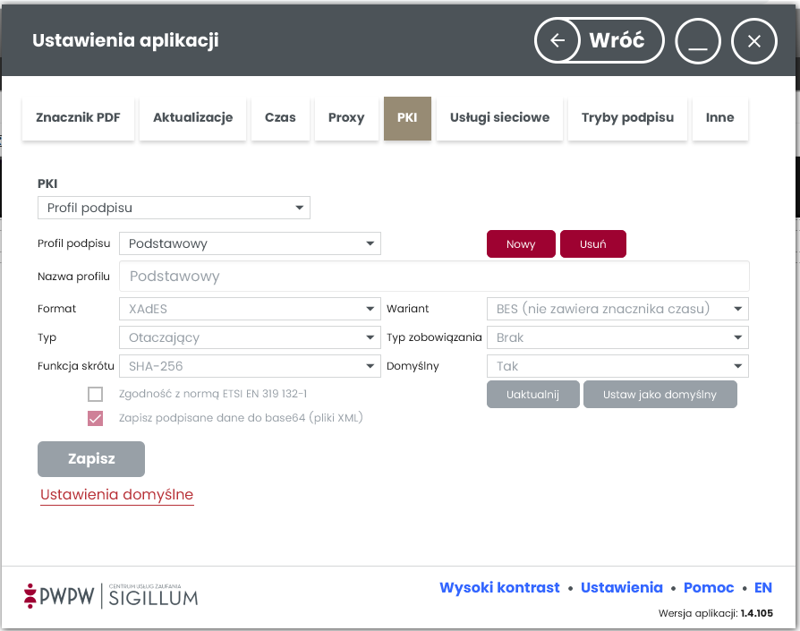Open the PKI section dropdown

[174, 208]
